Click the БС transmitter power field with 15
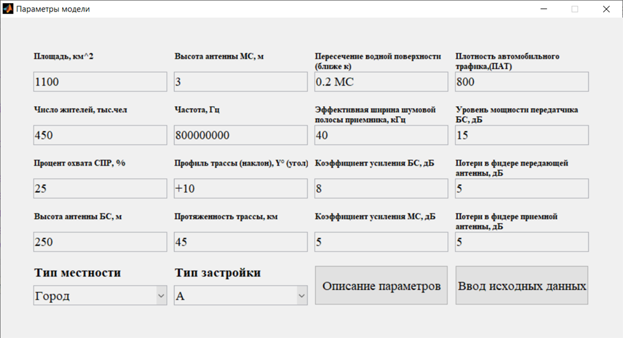623x338 pixels. pyautogui.click(x=522, y=135)
